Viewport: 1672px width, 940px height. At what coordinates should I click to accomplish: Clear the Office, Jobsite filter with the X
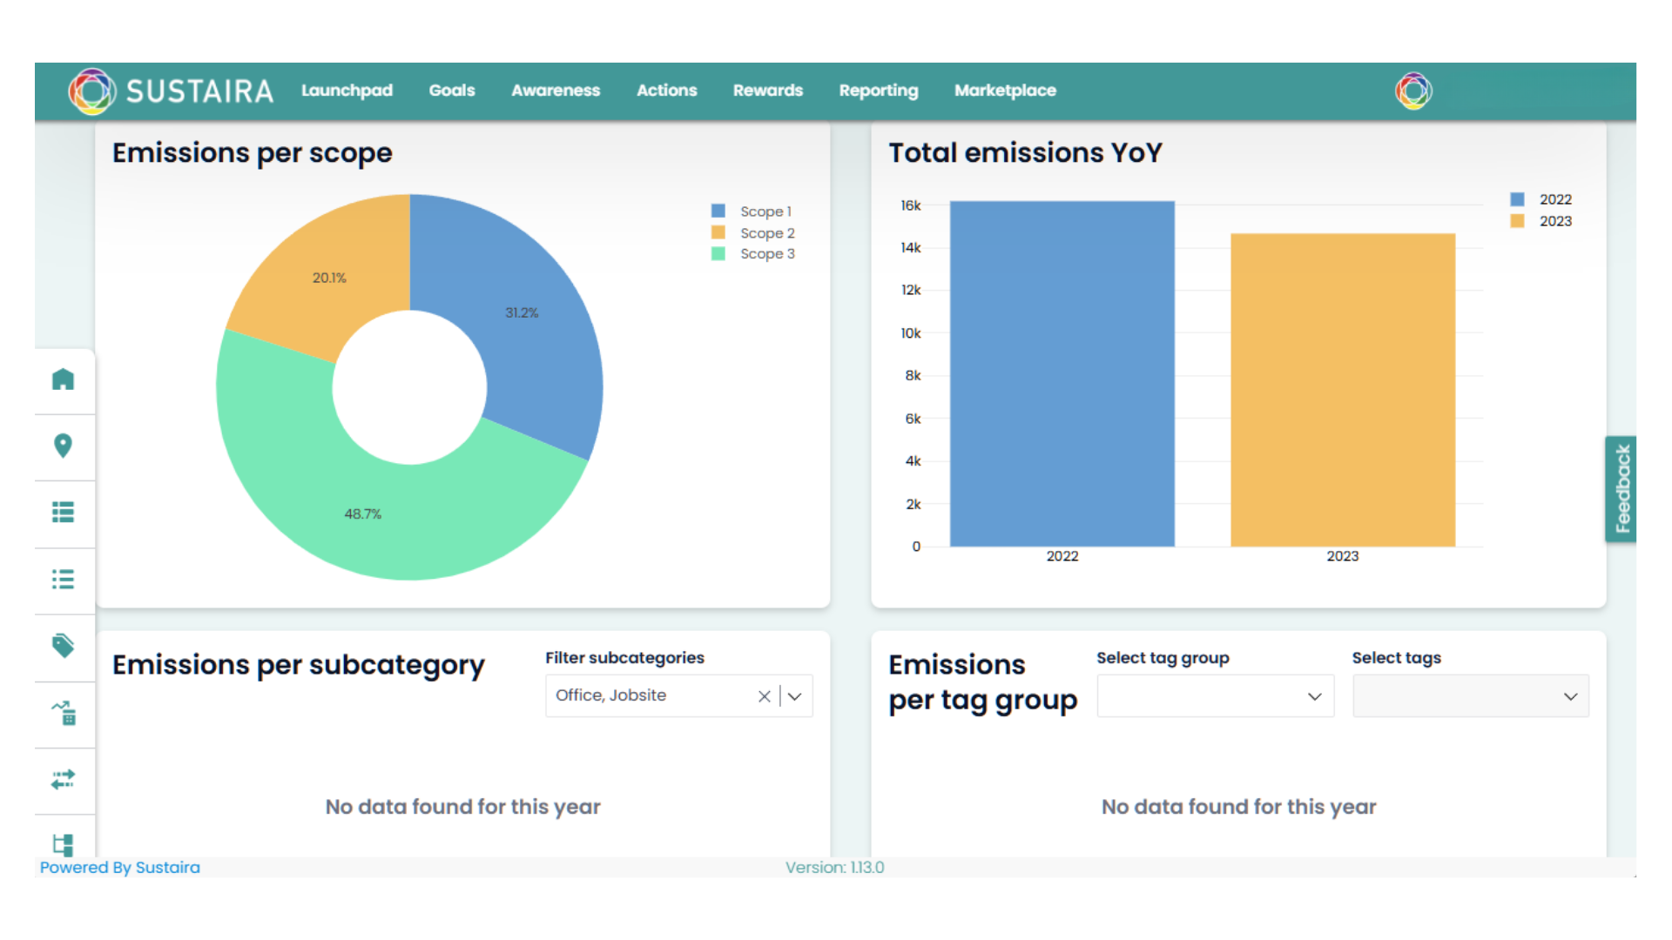(x=765, y=695)
